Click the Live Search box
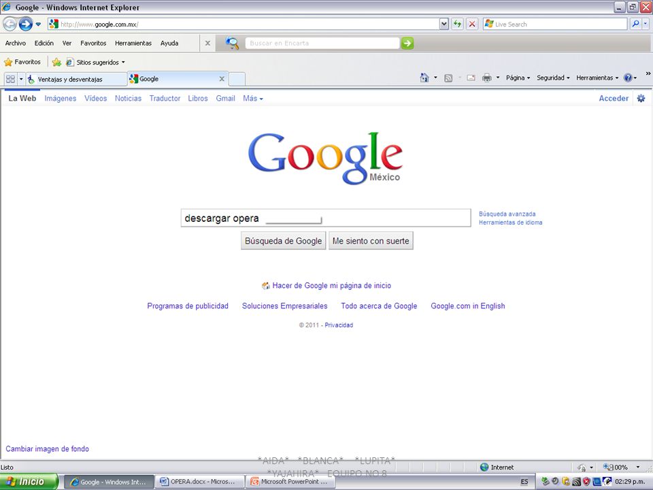This screenshot has width=653, height=490. pos(555,24)
